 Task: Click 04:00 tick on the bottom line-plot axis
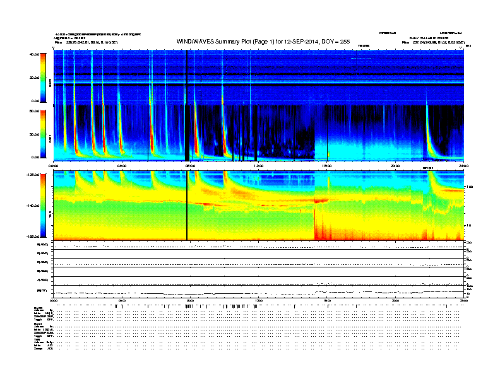(x=122, y=300)
